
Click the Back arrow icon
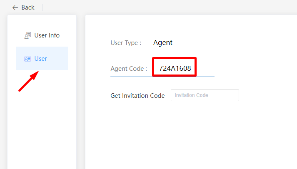point(15,7)
